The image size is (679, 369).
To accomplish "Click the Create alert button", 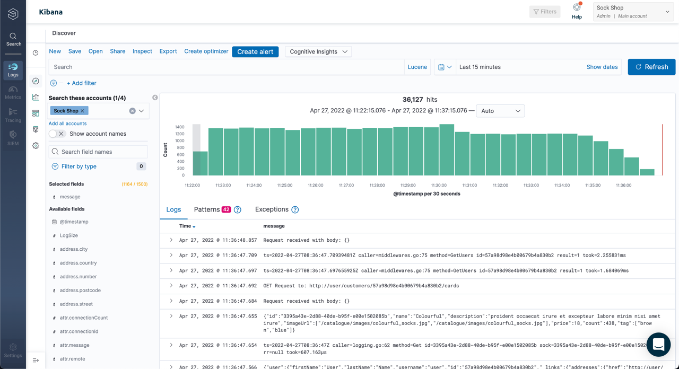I will pos(255,52).
